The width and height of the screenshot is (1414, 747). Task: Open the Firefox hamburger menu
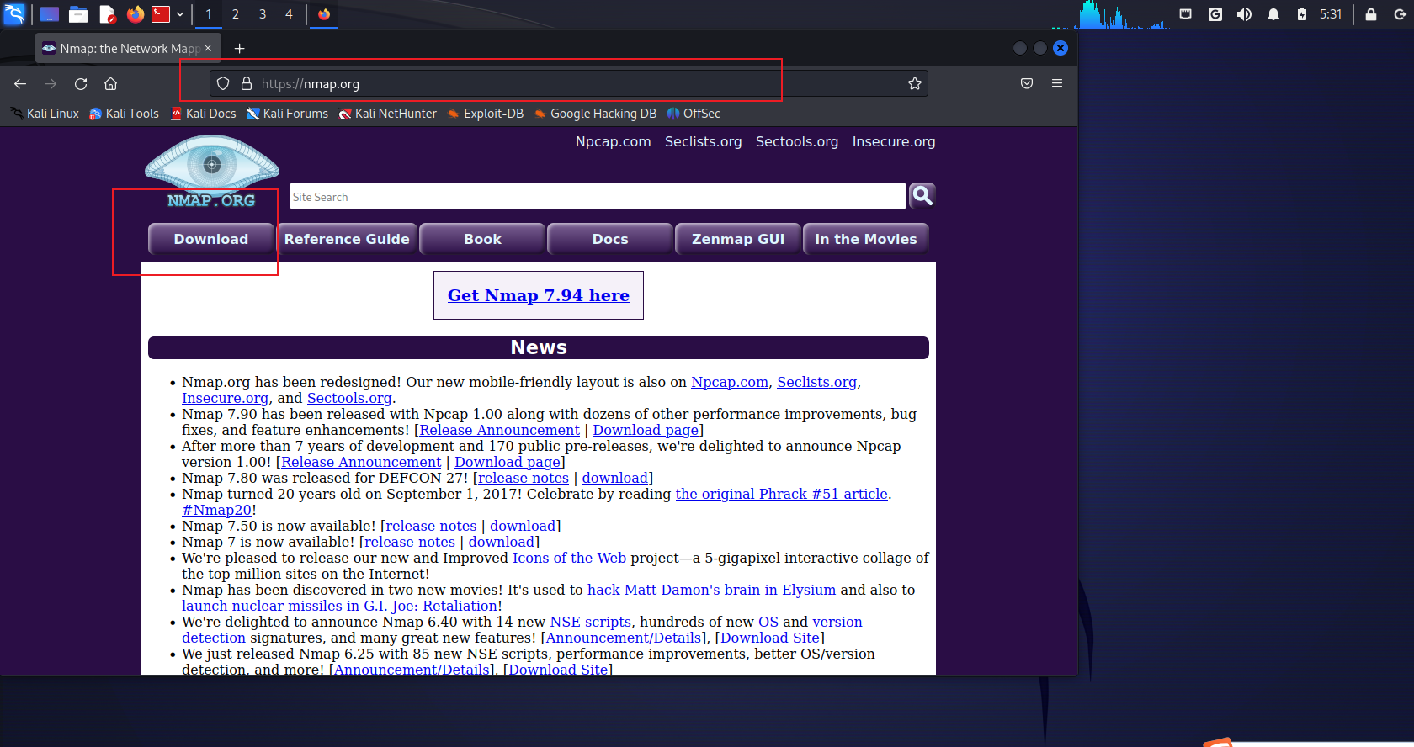tap(1057, 83)
